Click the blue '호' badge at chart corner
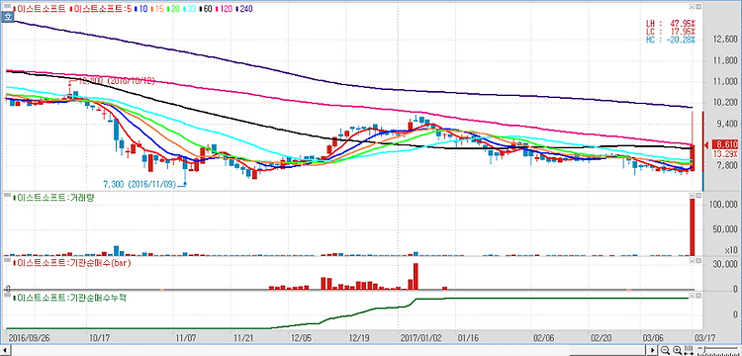 [x=8, y=17]
